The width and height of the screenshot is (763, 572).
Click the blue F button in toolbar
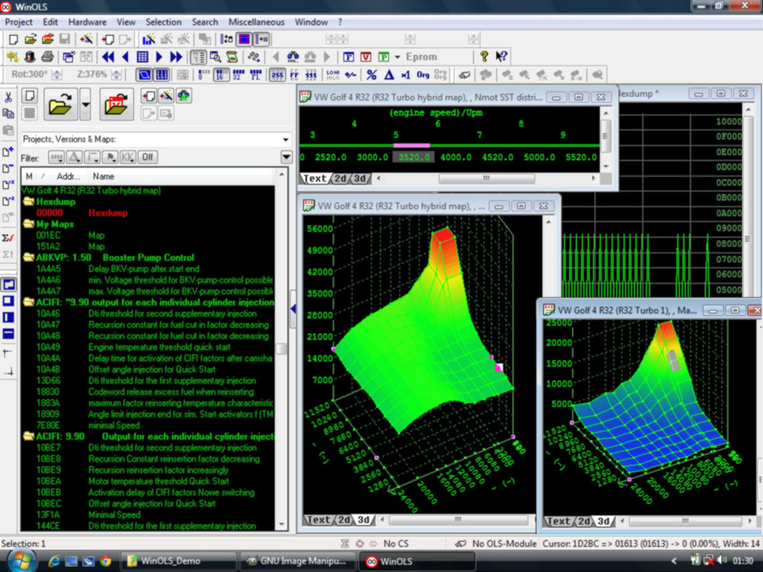point(348,57)
